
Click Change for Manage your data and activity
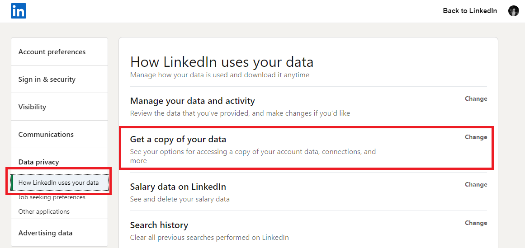coord(476,99)
